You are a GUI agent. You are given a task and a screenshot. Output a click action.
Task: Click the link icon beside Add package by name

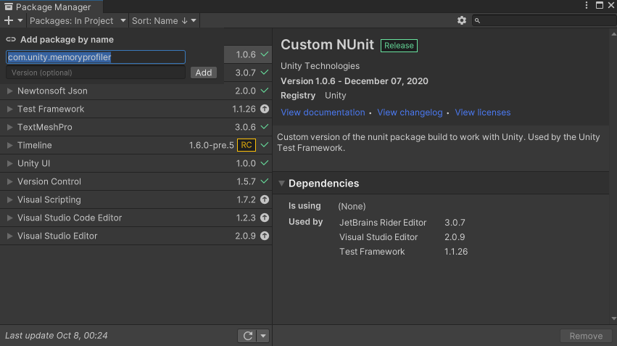pos(11,39)
